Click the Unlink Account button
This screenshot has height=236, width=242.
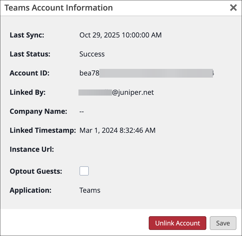pos(178,223)
